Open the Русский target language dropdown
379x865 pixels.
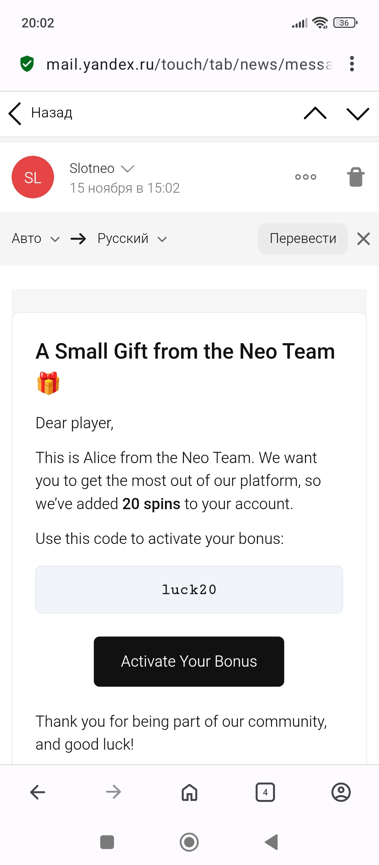point(132,239)
